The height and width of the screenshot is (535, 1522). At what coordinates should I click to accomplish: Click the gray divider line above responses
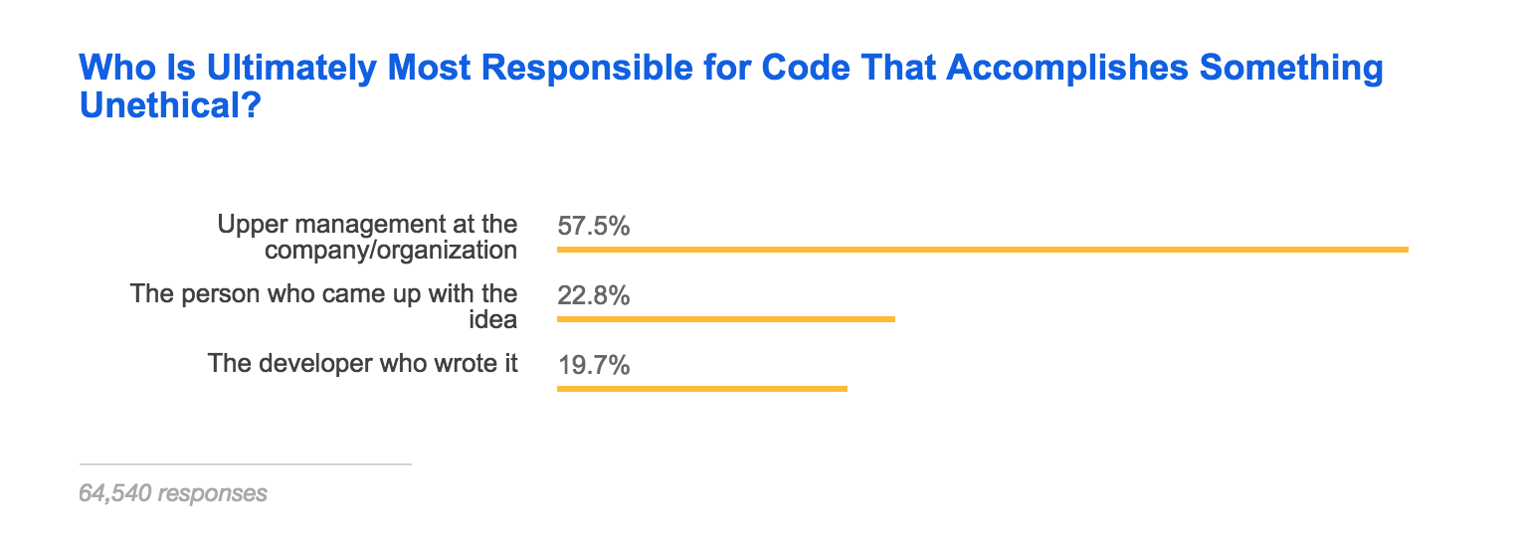(245, 464)
